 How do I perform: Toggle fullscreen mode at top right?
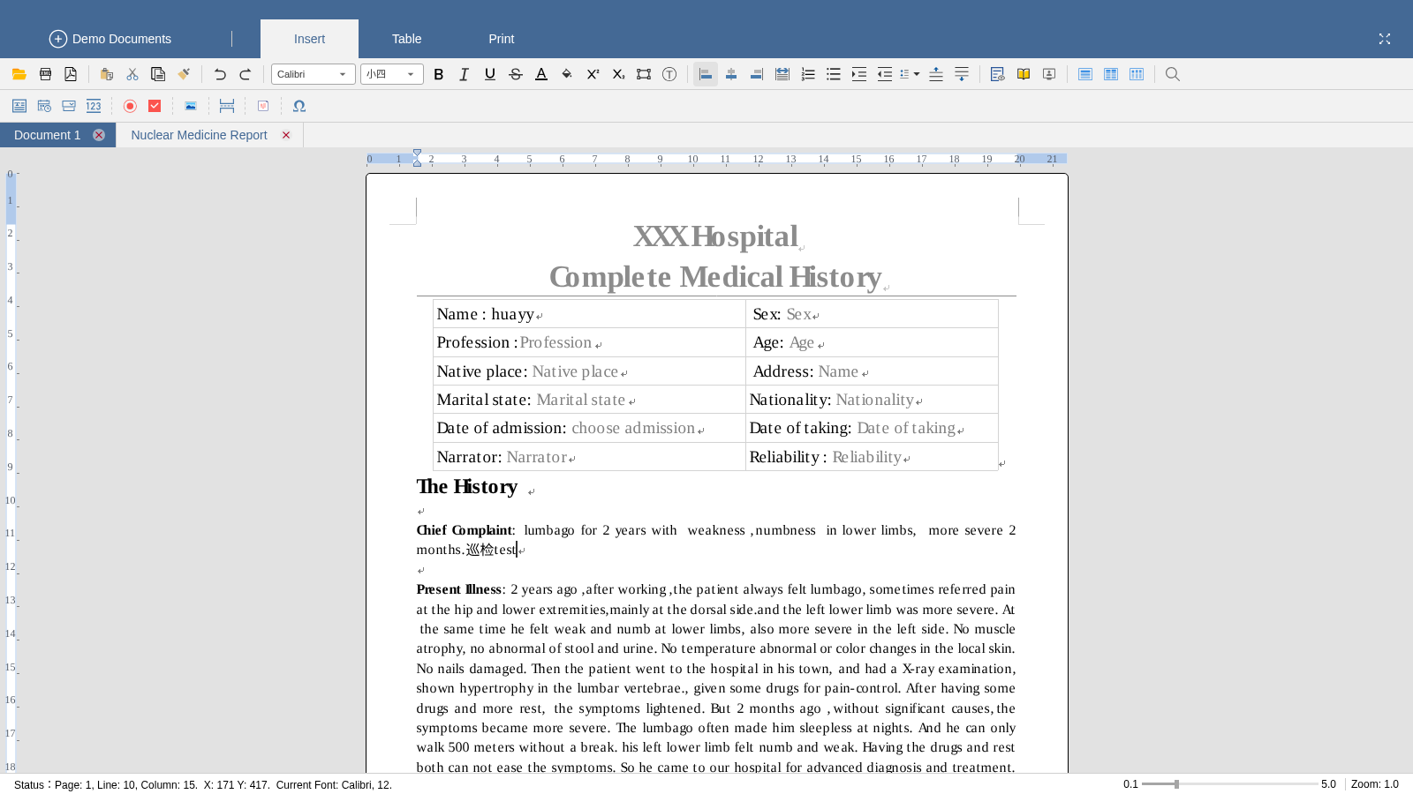pyautogui.click(x=1385, y=39)
